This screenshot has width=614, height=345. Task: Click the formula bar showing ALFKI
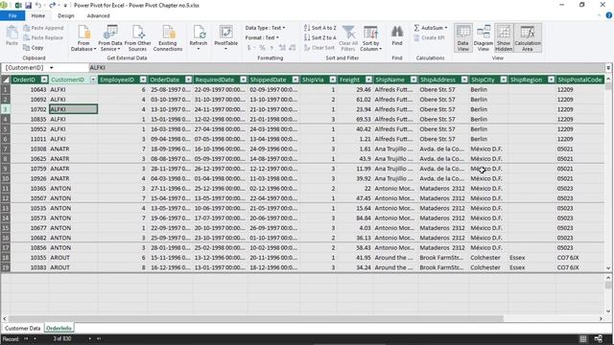346,68
